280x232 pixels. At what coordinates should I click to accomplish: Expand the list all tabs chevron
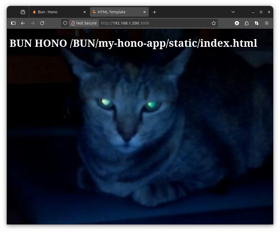[233, 12]
